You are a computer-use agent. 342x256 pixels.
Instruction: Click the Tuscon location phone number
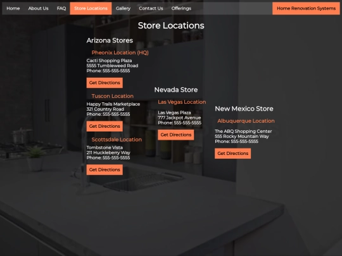coord(108,114)
